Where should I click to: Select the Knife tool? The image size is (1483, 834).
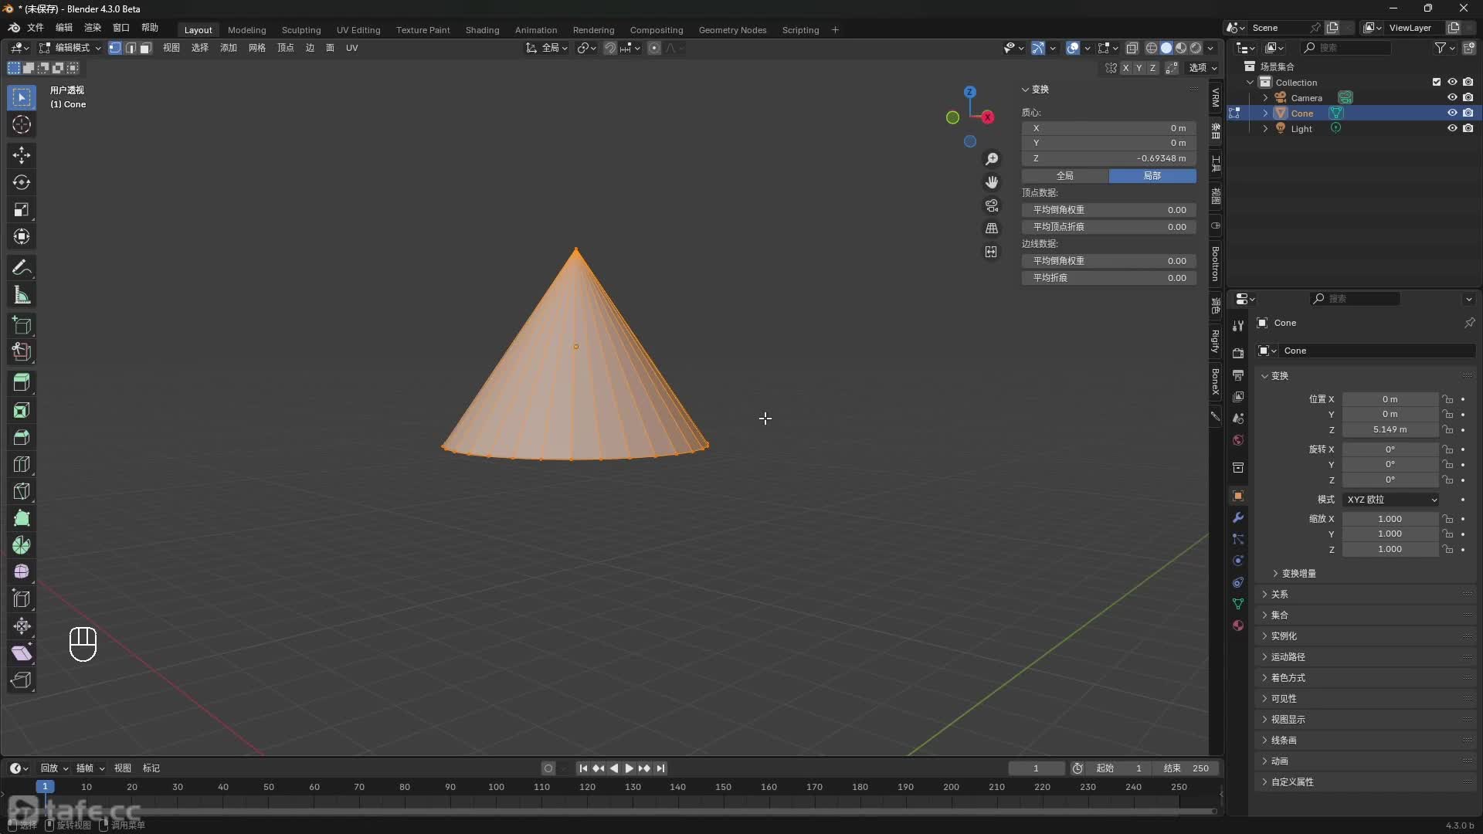[x=22, y=491]
